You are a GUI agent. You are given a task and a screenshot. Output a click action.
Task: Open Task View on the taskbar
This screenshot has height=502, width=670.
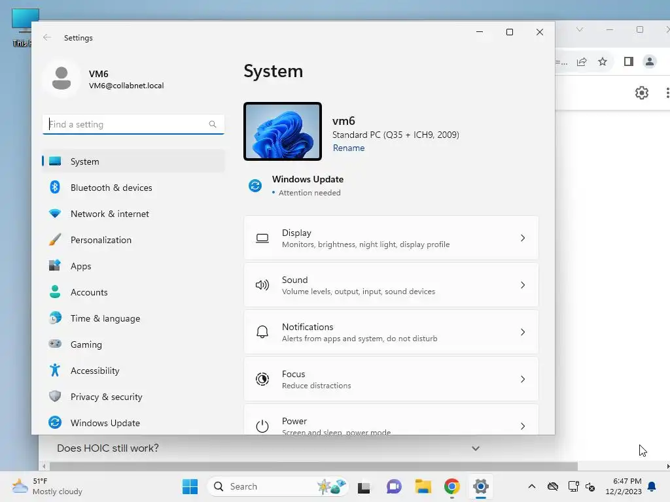pos(364,486)
